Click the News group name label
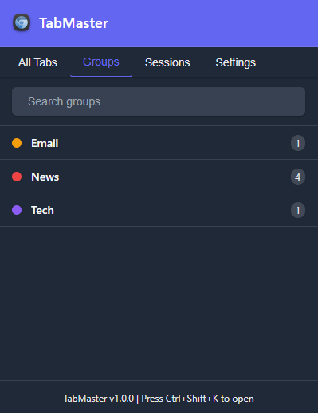Screen dimensions: 318x413 tap(45, 177)
